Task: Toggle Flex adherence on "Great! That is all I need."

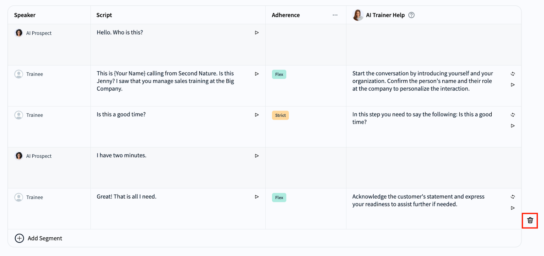Action: click(x=279, y=198)
